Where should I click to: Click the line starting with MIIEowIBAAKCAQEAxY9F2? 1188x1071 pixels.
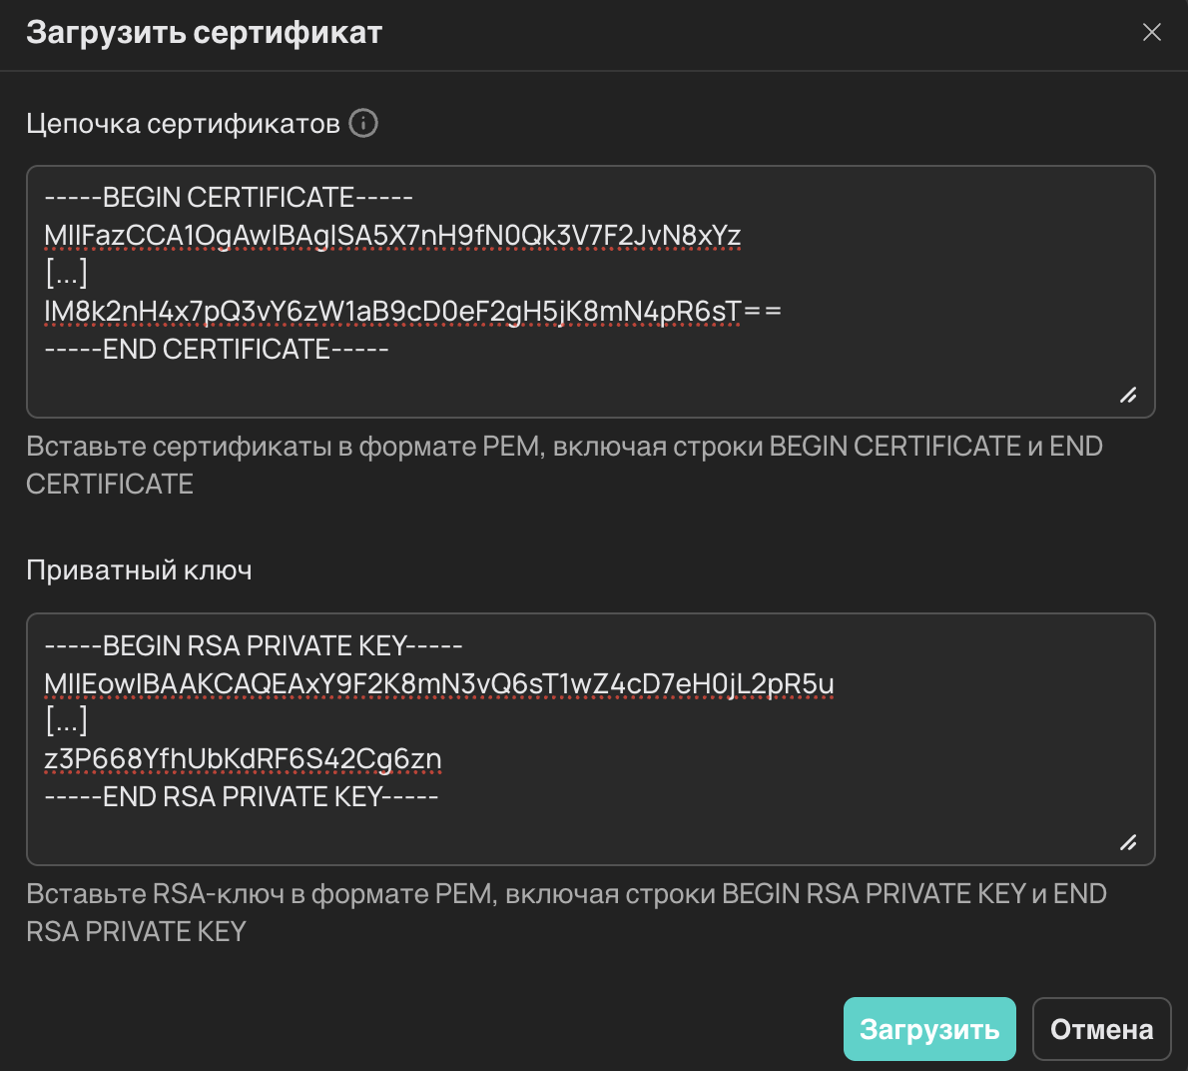439,683
